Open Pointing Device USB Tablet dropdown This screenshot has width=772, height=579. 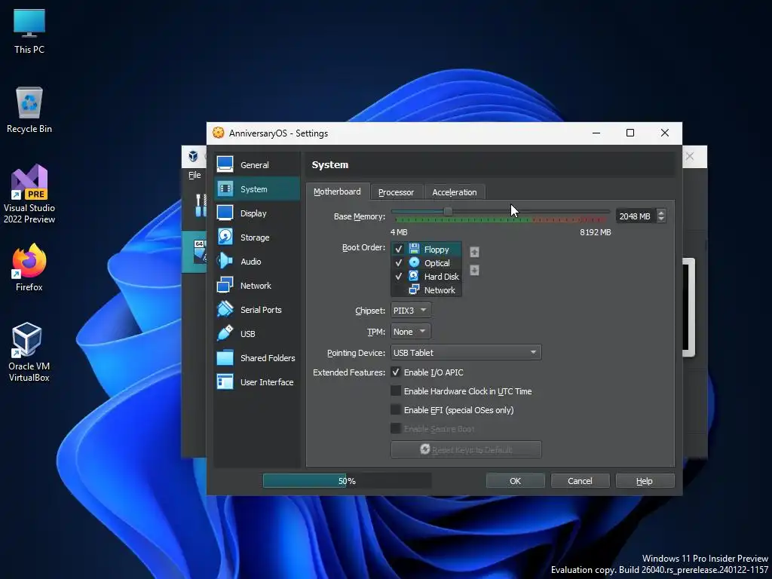466,353
